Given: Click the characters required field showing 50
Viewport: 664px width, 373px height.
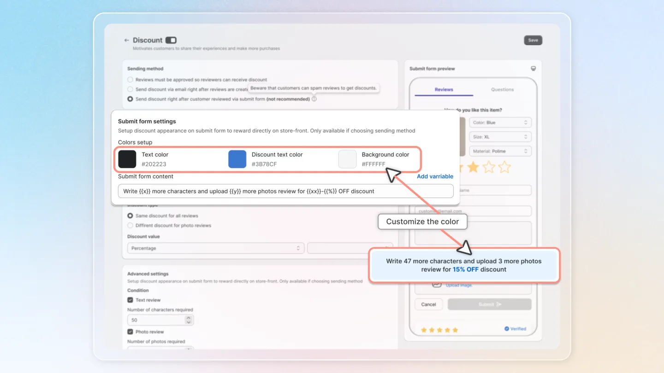Looking at the screenshot, I should pyautogui.click(x=160, y=320).
